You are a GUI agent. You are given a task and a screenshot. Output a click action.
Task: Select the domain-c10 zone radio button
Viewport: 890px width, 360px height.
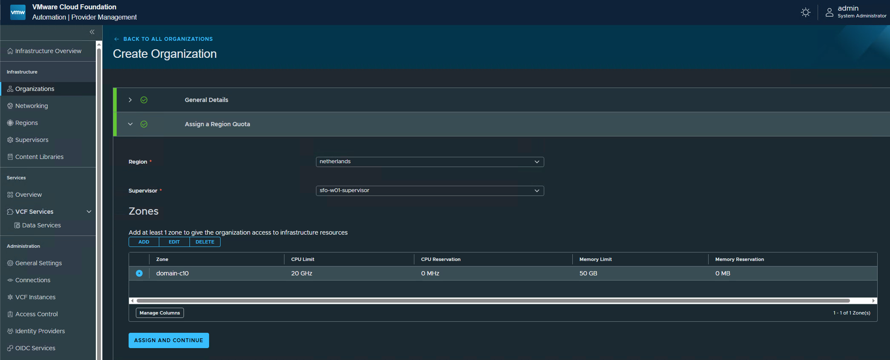[x=139, y=273]
